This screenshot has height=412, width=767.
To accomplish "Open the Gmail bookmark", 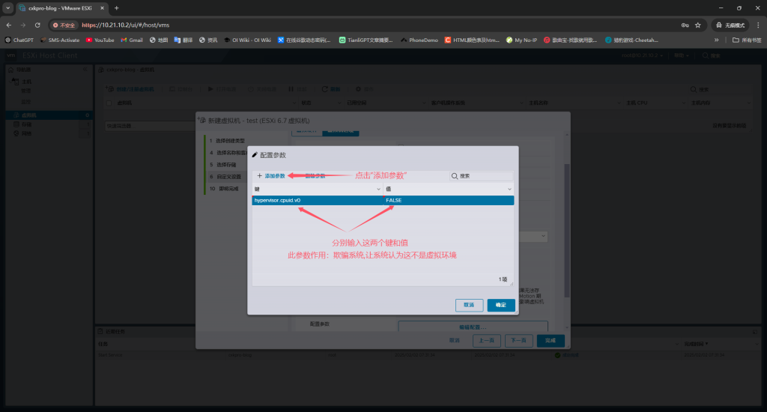I will [132, 40].
